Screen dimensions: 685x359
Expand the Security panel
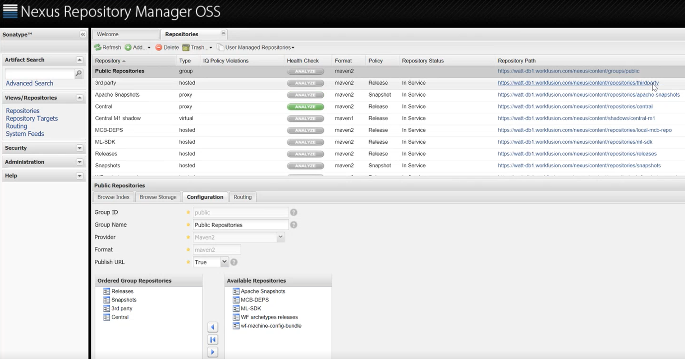[79, 148]
